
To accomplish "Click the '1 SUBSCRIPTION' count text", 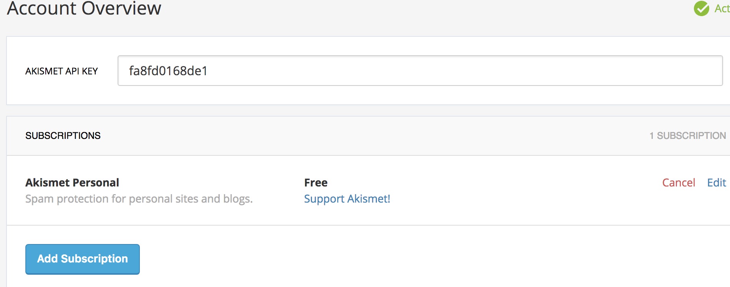I will 688,135.
